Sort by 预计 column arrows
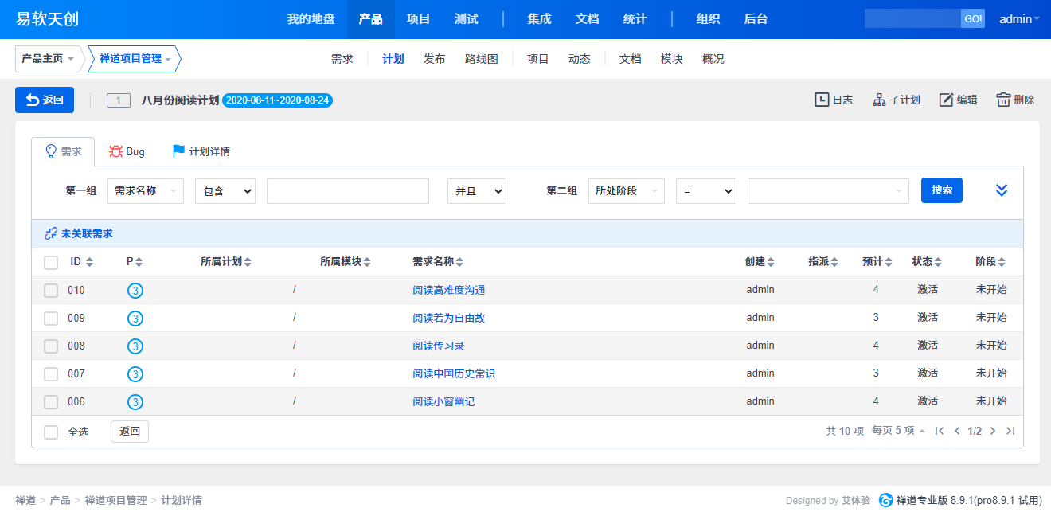Viewport: 1051px width, 516px height. click(x=889, y=262)
